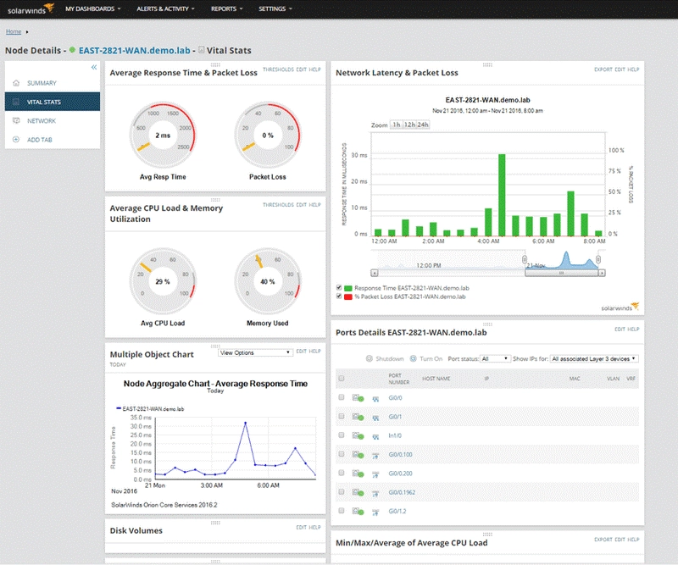The height and width of the screenshot is (565, 678).
Task: Open the Alerts & Activity dropdown menu
Action: pyautogui.click(x=165, y=8)
